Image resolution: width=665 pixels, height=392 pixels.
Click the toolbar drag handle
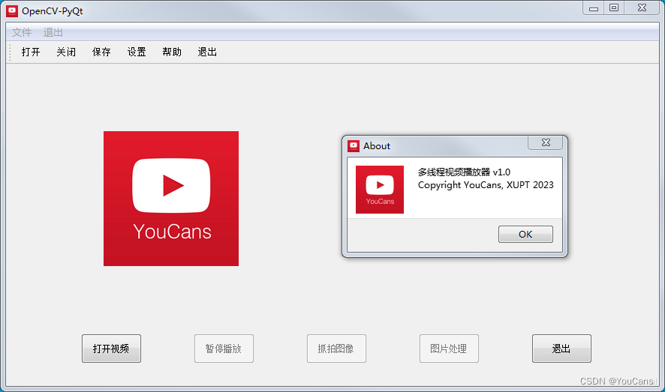pyautogui.click(x=9, y=52)
